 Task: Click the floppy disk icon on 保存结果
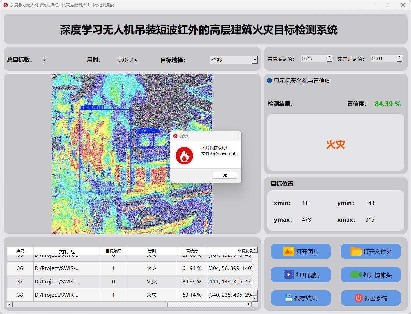[x=289, y=298]
